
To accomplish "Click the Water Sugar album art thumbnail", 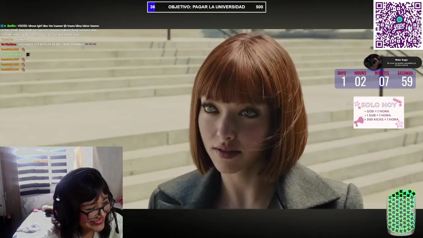I will [x=373, y=62].
